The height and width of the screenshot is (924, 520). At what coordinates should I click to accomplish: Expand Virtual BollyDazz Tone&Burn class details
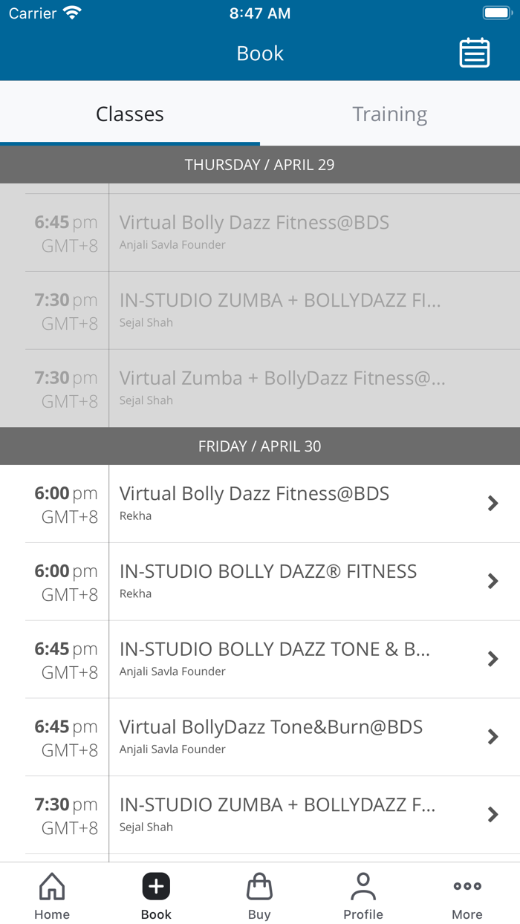(493, 736)
